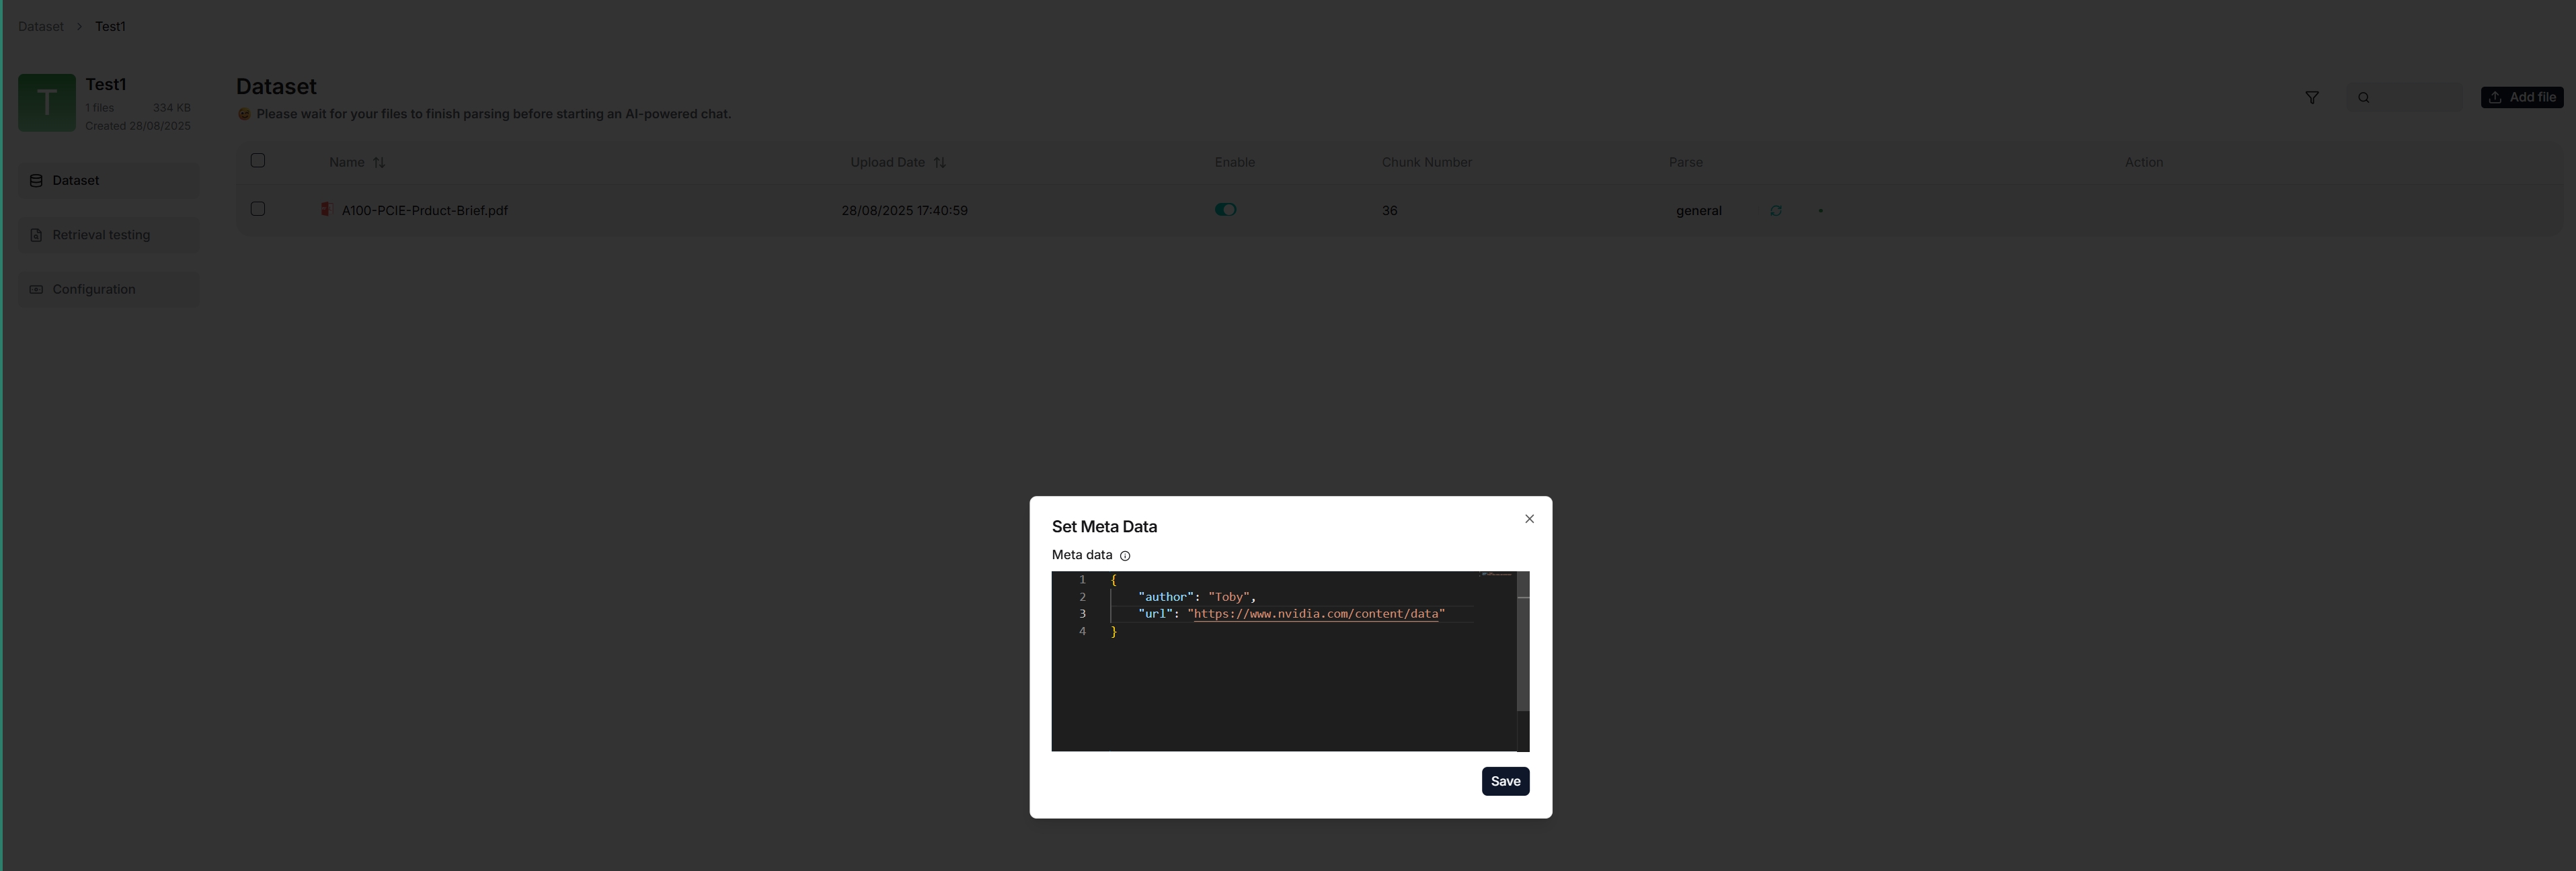Save the meta data

(1505, 781)
